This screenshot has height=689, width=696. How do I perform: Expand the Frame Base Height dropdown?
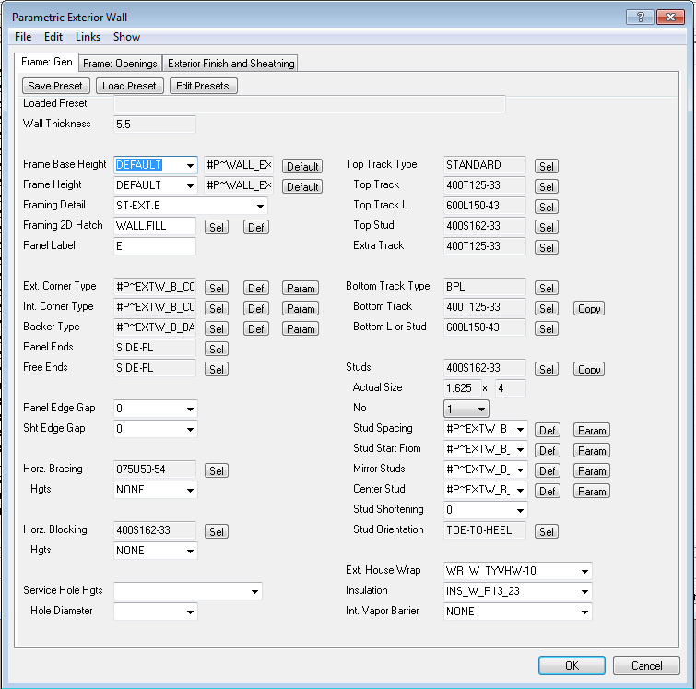[x=190, y=166]
